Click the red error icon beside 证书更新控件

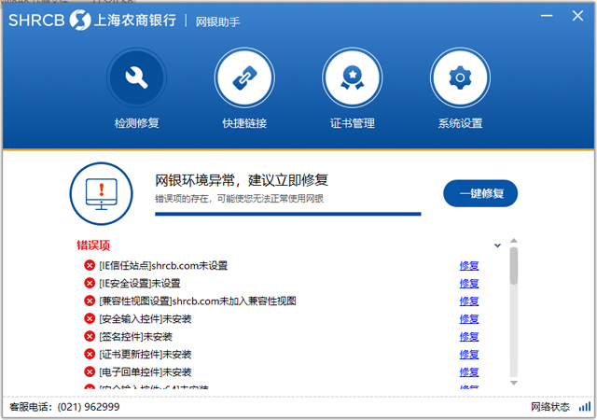pyautogui.click(x=90, y=354)
